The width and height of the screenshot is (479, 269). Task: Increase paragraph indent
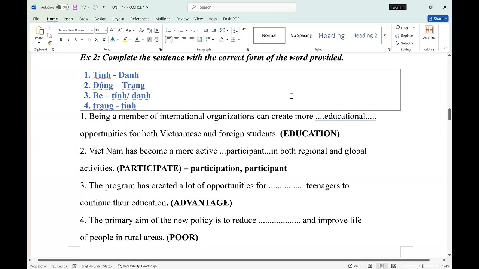pyautogui.click(x=214, y=30)
